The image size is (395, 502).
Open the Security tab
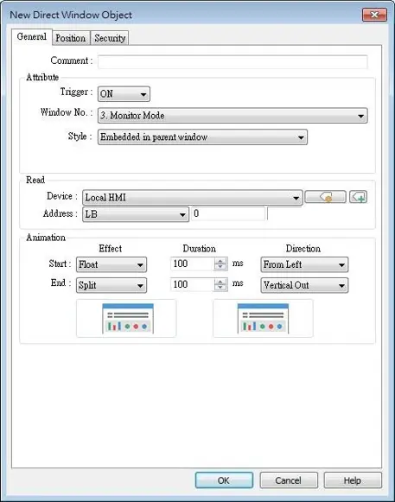click(x=110, y=38)
